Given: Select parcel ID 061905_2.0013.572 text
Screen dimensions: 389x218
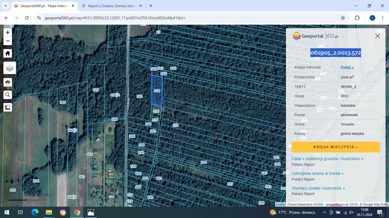Looking at the screenshot, I should click(x=336, y=53).
